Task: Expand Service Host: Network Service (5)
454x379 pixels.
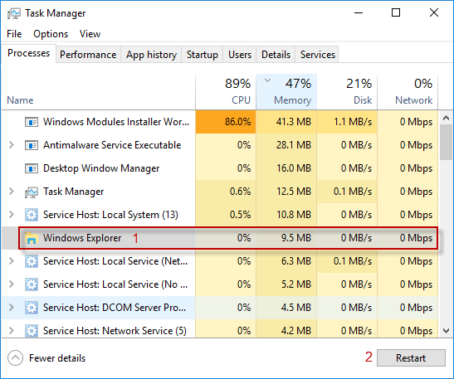Action: click(12, 330)
